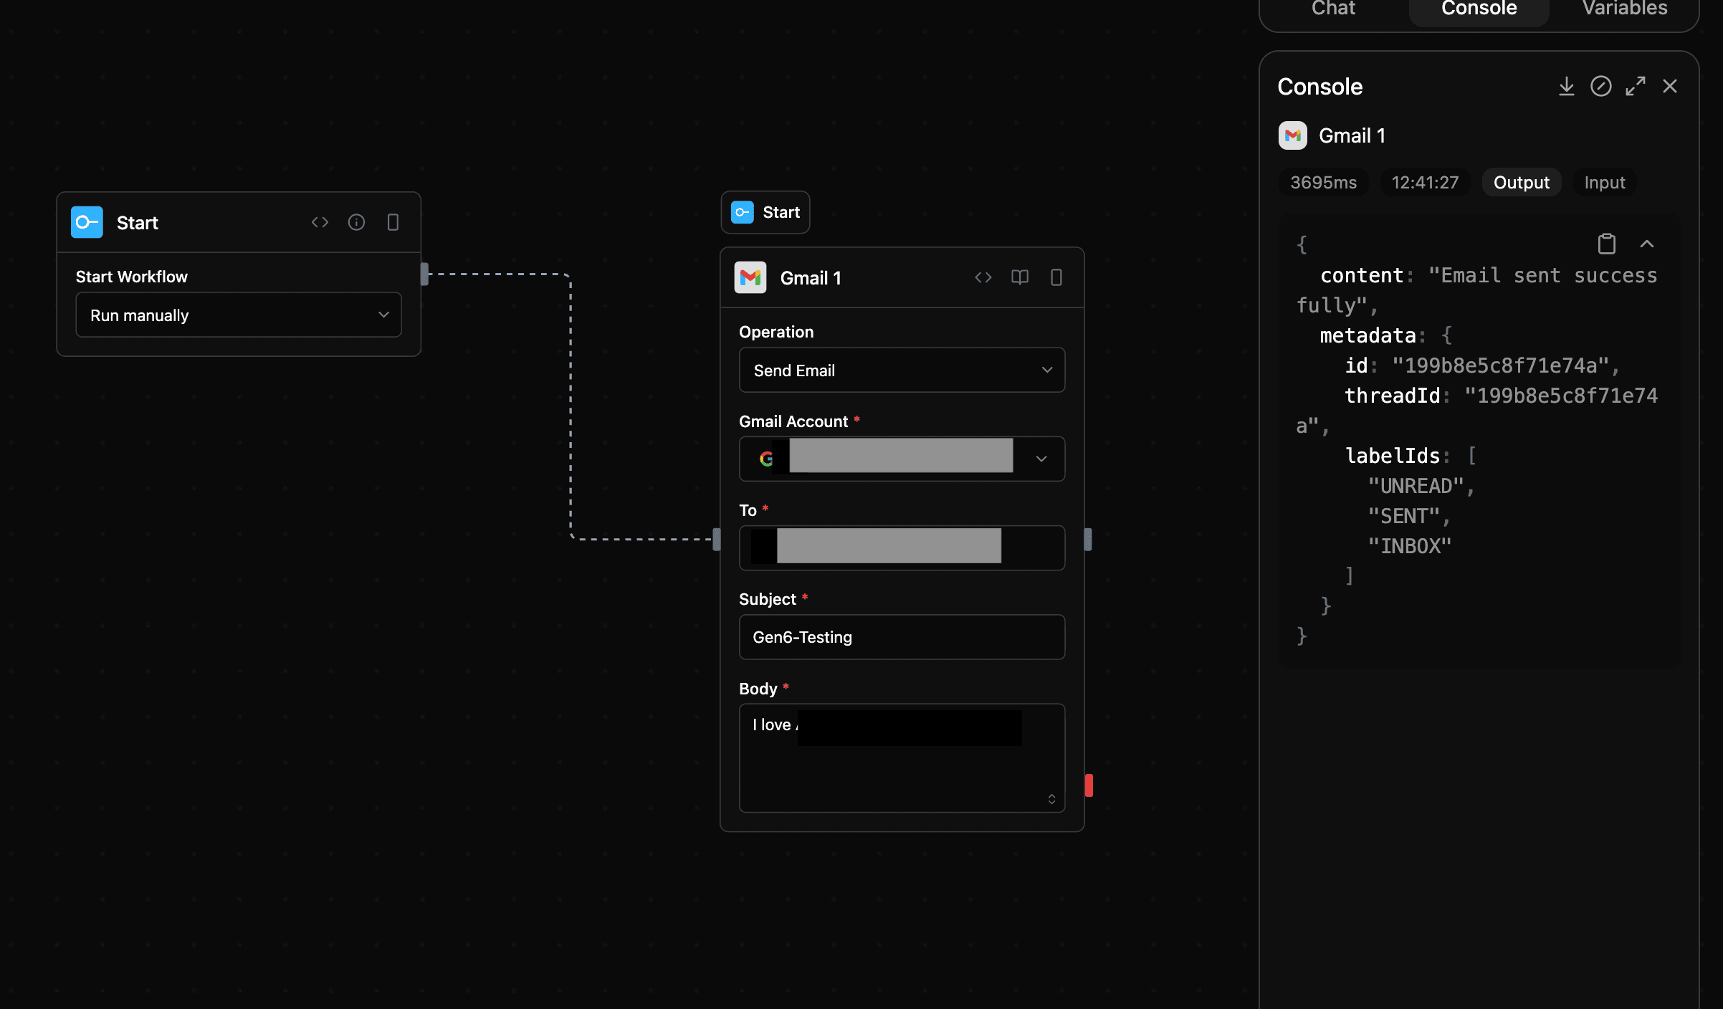Open the documentation icon on Gmail 1 node
This screenshot has height=1009, width=1723.
1019,277
